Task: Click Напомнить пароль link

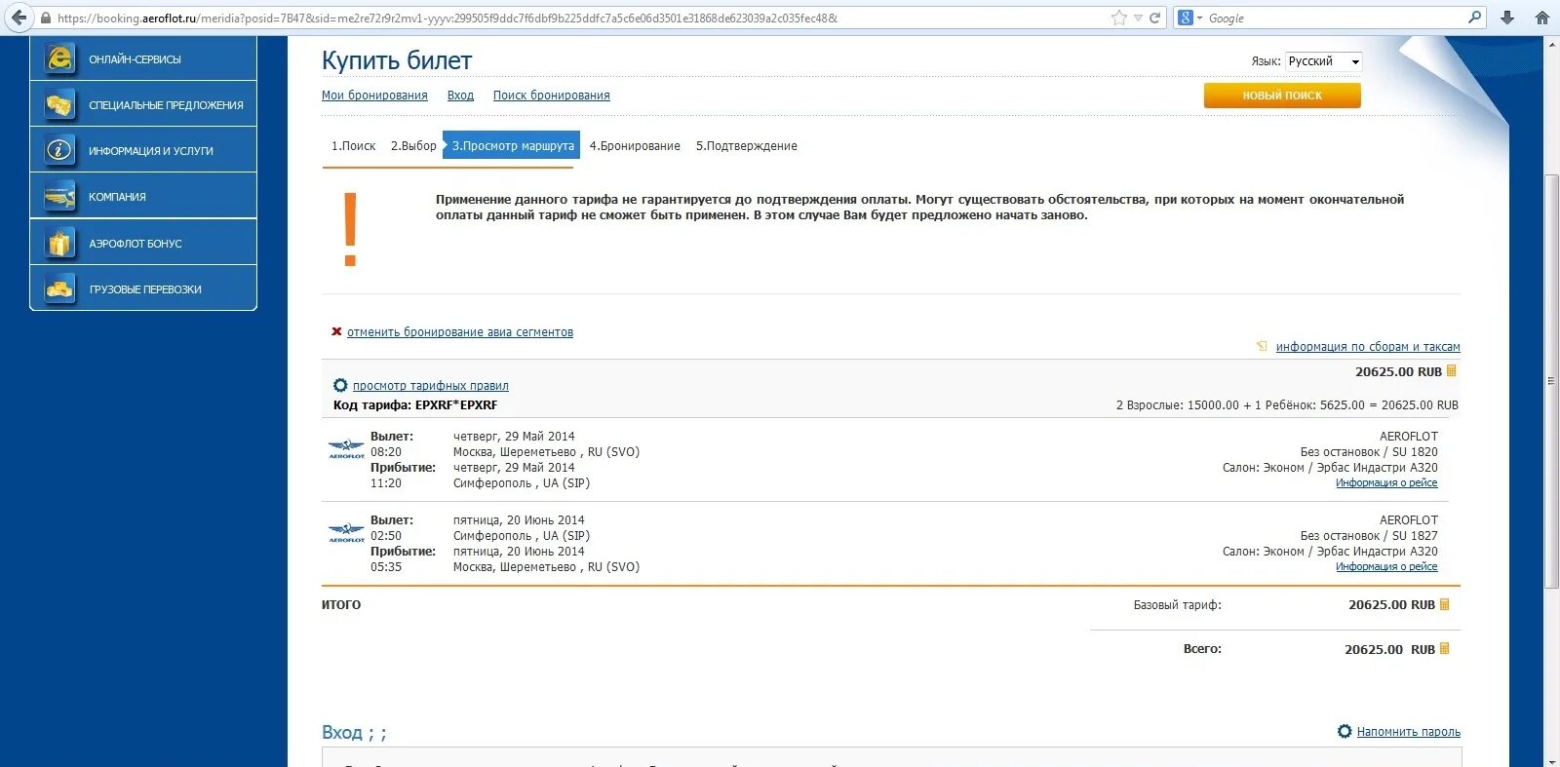Action: [1408, 732]
